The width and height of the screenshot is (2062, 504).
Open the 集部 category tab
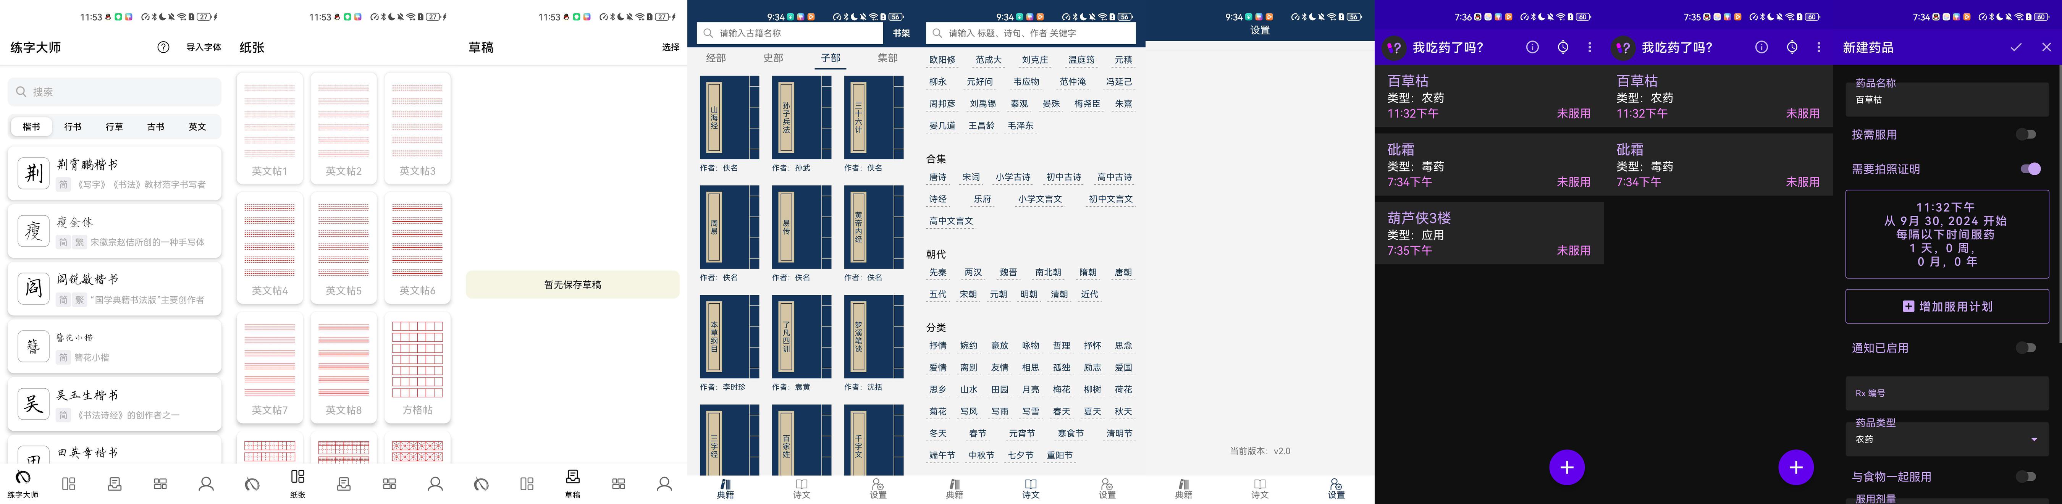[x=888, y=58]
